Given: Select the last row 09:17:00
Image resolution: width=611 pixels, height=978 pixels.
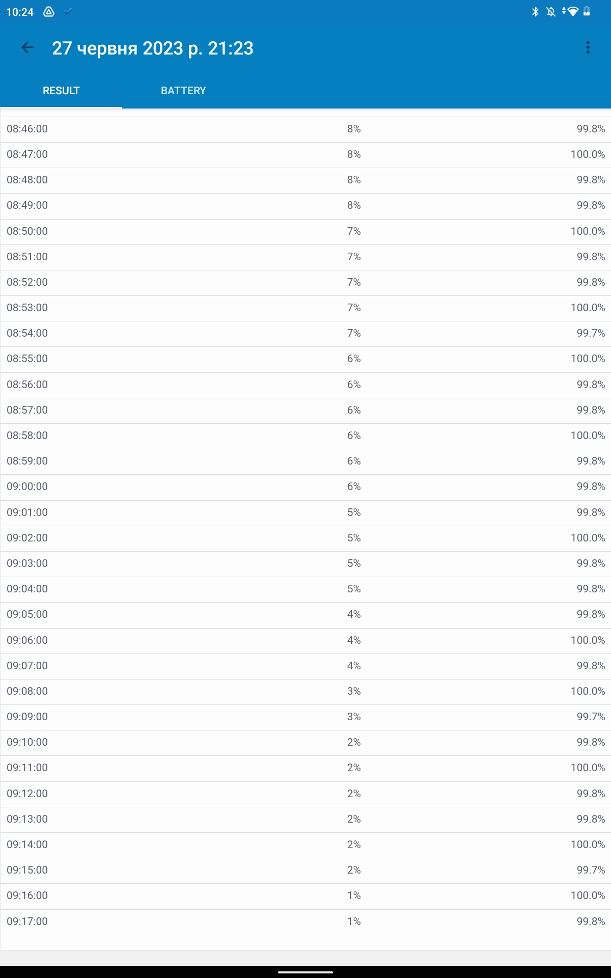Looking at the screenshot, I should pos(305,921).
